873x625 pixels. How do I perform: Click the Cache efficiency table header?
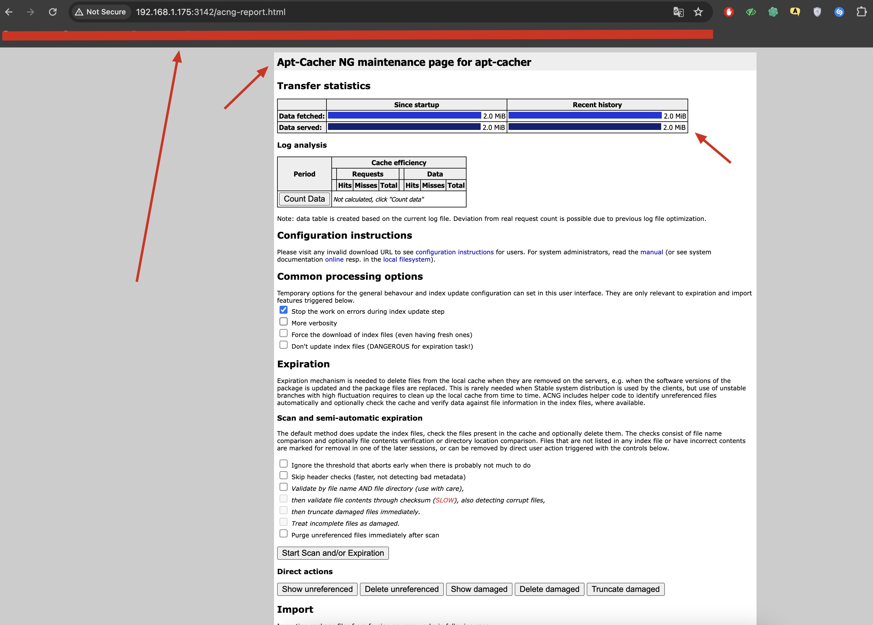(399, 163)
